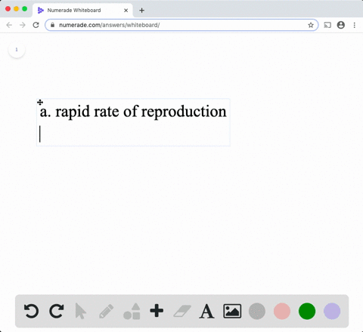This screenshot has width=363, height=332.
Task: Select the pencil drawing tool
Action: pos(106,312)
